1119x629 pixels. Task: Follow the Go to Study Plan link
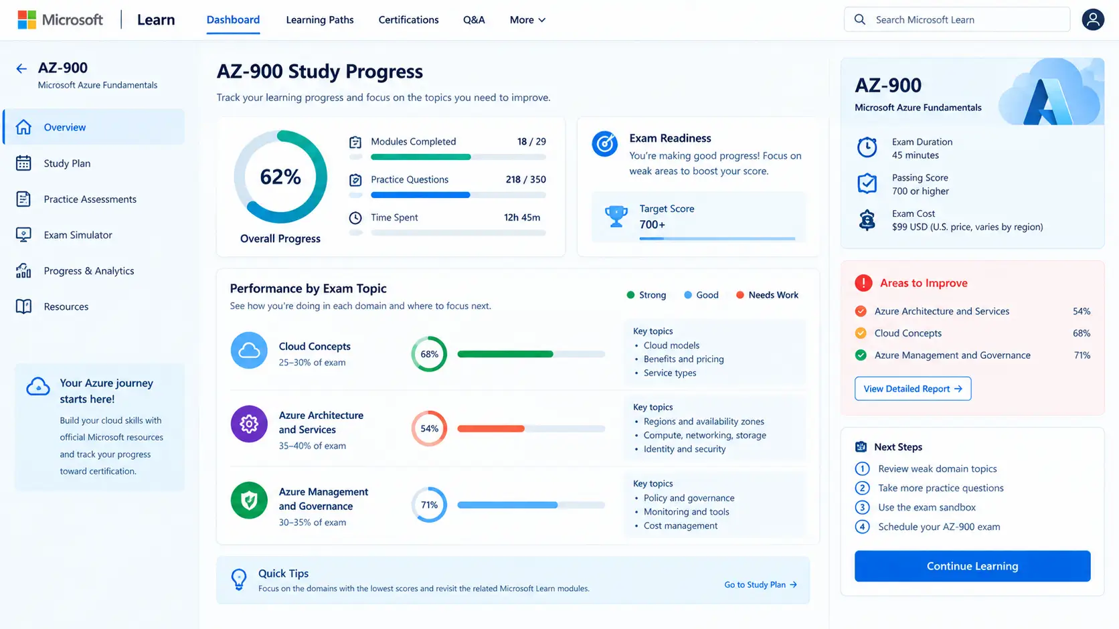pos(760,585)
